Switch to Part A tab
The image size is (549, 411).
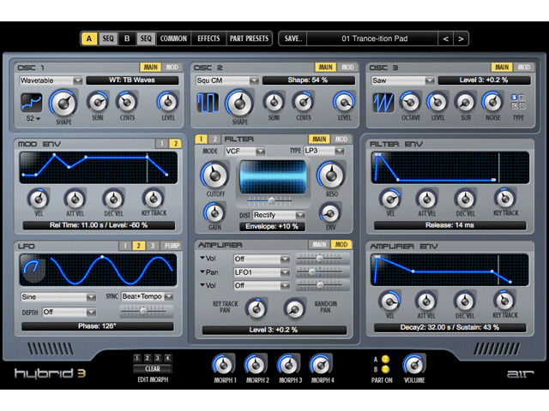click(89, 39)
